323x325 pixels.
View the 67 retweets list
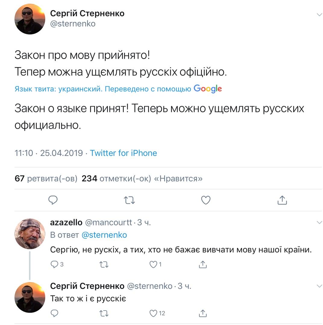46,178
